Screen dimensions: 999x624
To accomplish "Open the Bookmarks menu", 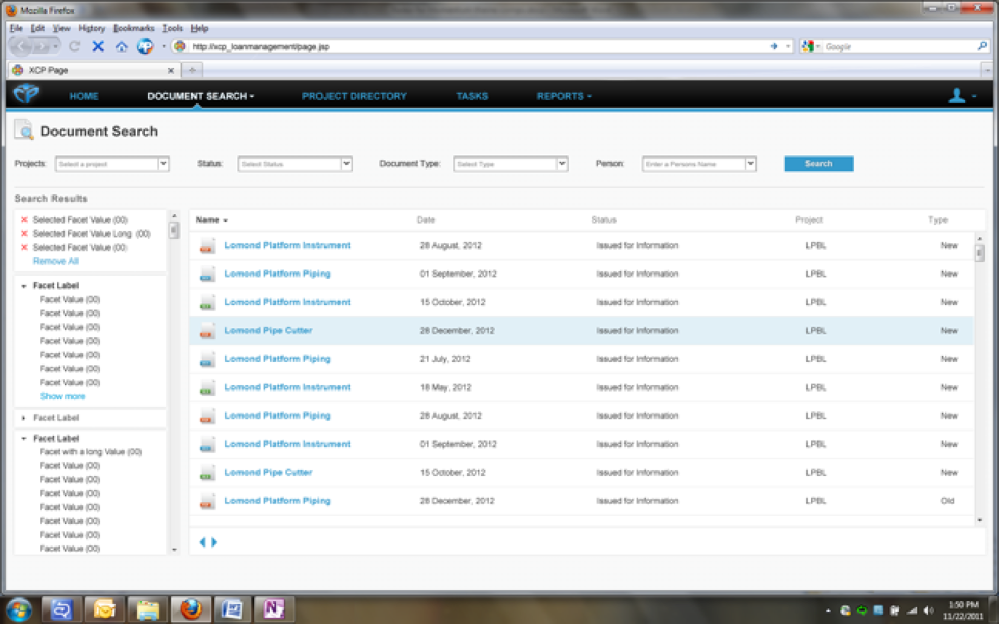I will 134,28.
